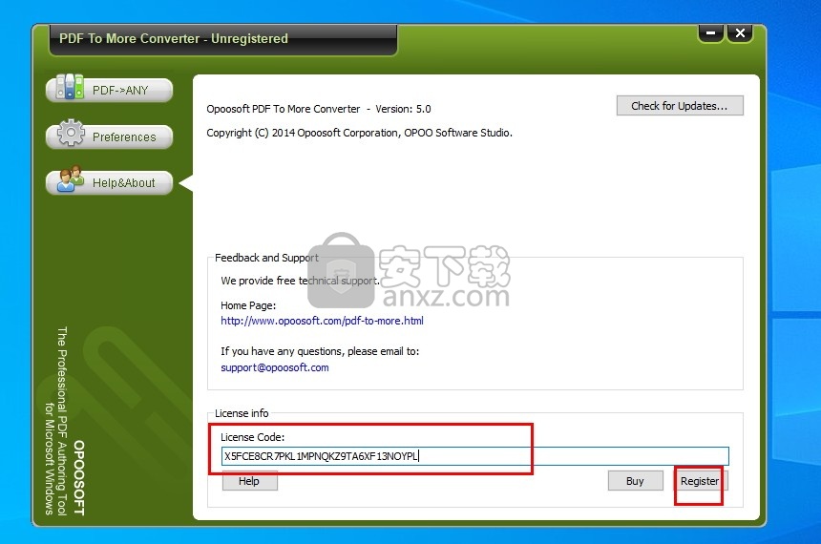Click the 'Feedback and Support' group label
The height and width of the screenshot is (544, 821).
(x=266, y=258)
